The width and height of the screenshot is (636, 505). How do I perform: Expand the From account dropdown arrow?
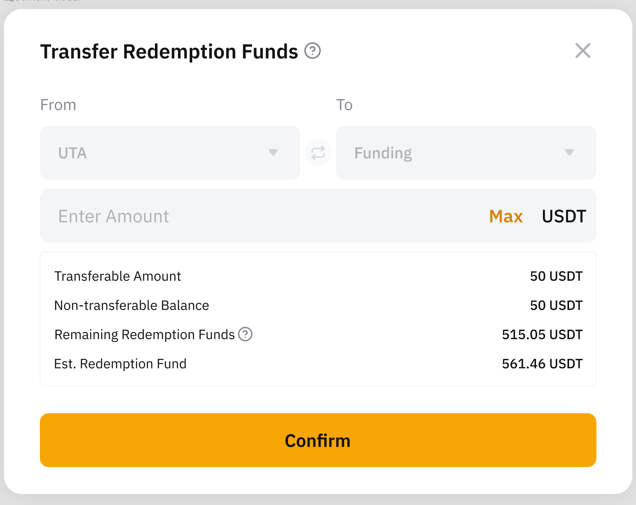coord(273,152)
